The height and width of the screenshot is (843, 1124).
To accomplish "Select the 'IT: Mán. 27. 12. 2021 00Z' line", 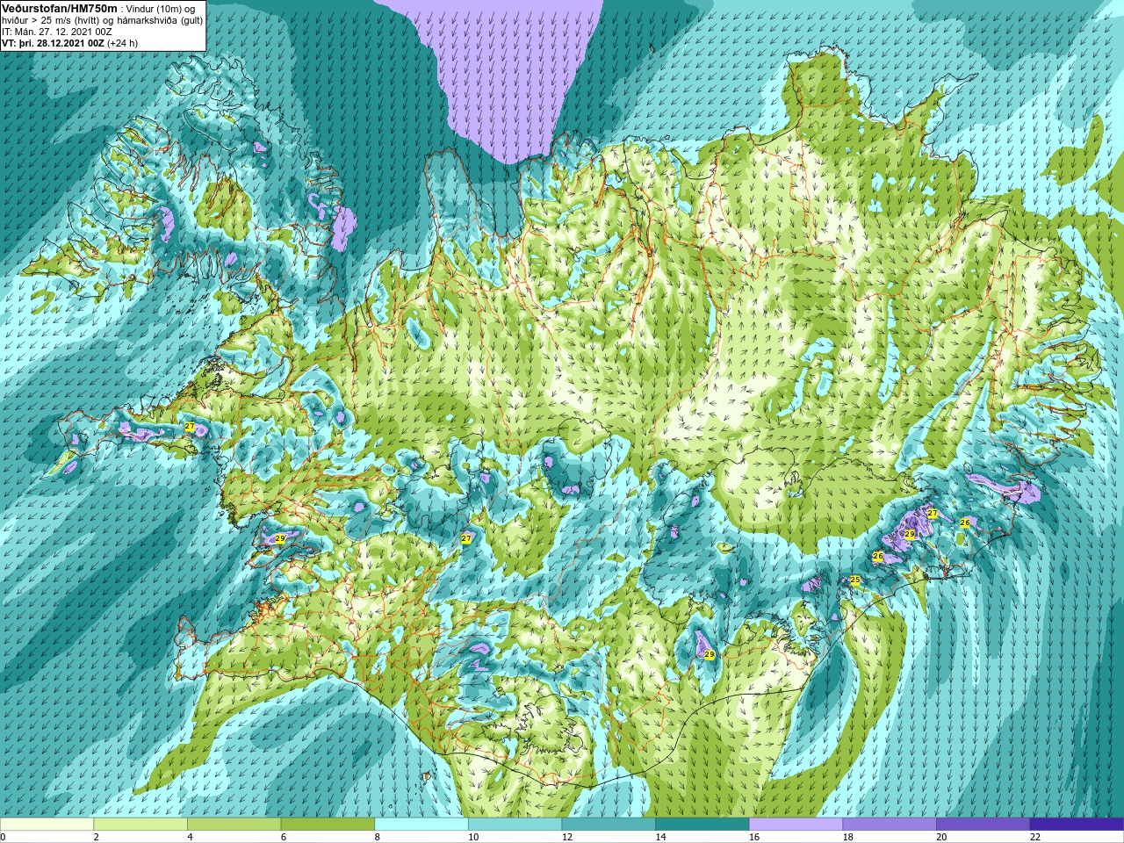I will (57, 32).
